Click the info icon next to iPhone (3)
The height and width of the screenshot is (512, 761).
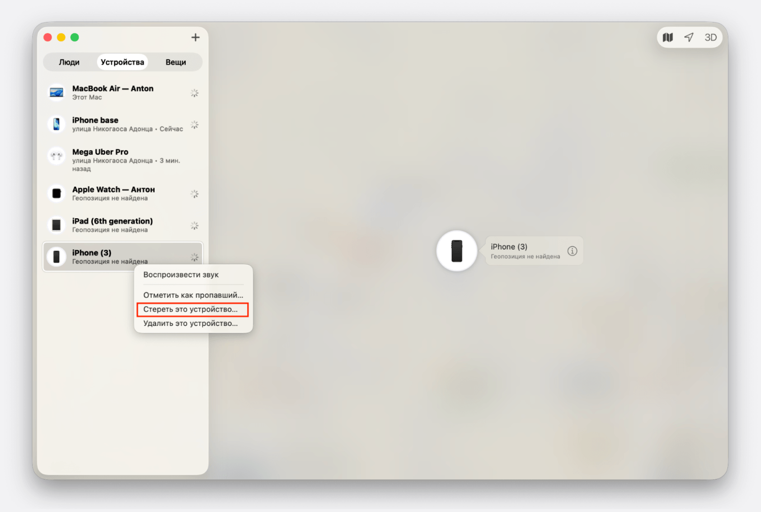tap(572, 251)
